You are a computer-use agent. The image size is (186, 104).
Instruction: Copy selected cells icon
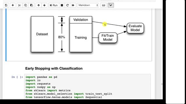click(26, 5)
